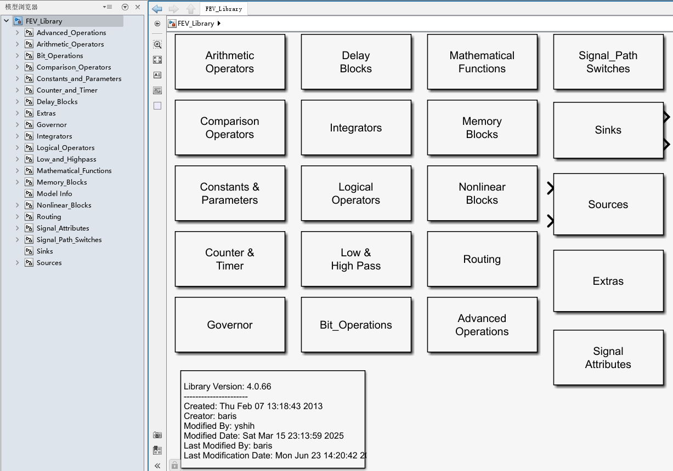Click the Arithmetic Operators block
This screenshot has width=673, height=471.
tap(230, 62)
